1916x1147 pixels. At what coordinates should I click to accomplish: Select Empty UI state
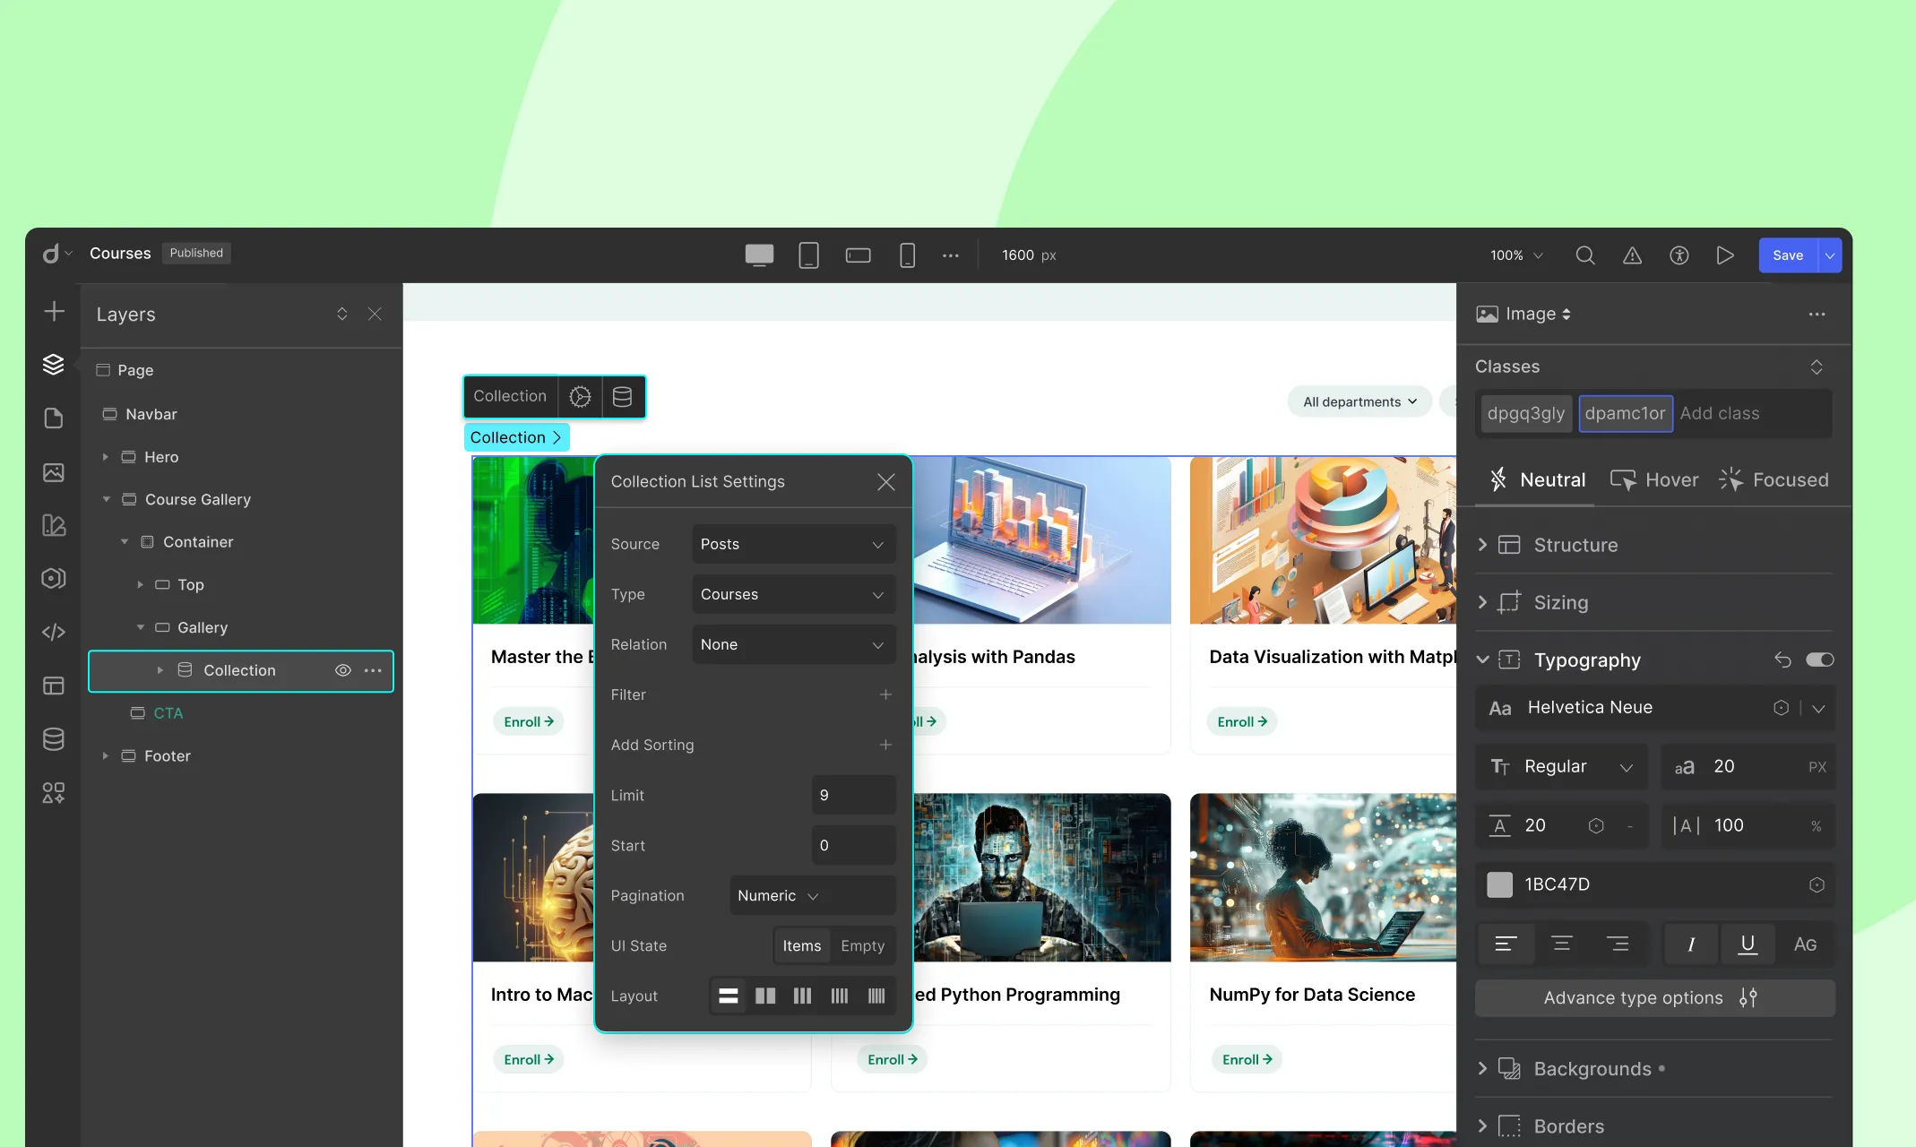[x=862, y=945]
